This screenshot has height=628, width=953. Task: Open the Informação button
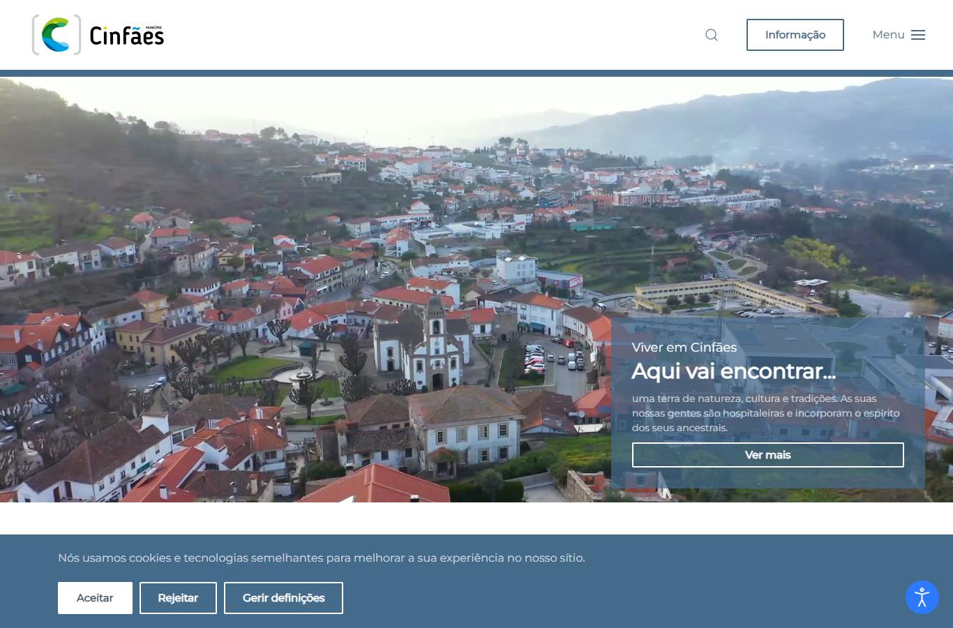(795, 35)
